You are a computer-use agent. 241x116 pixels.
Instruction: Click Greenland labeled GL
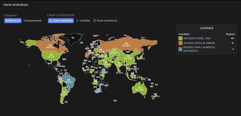pyautogui.click(x=73, y=38)
